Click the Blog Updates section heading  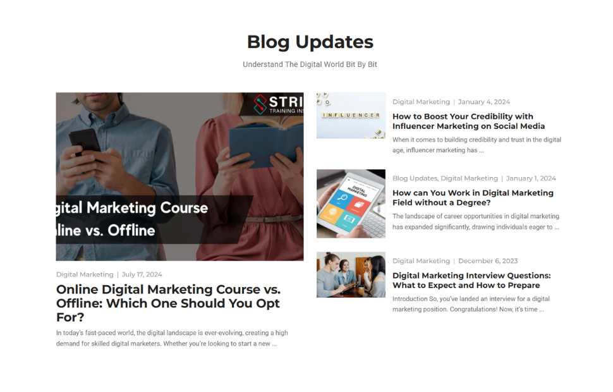point(310,42)
